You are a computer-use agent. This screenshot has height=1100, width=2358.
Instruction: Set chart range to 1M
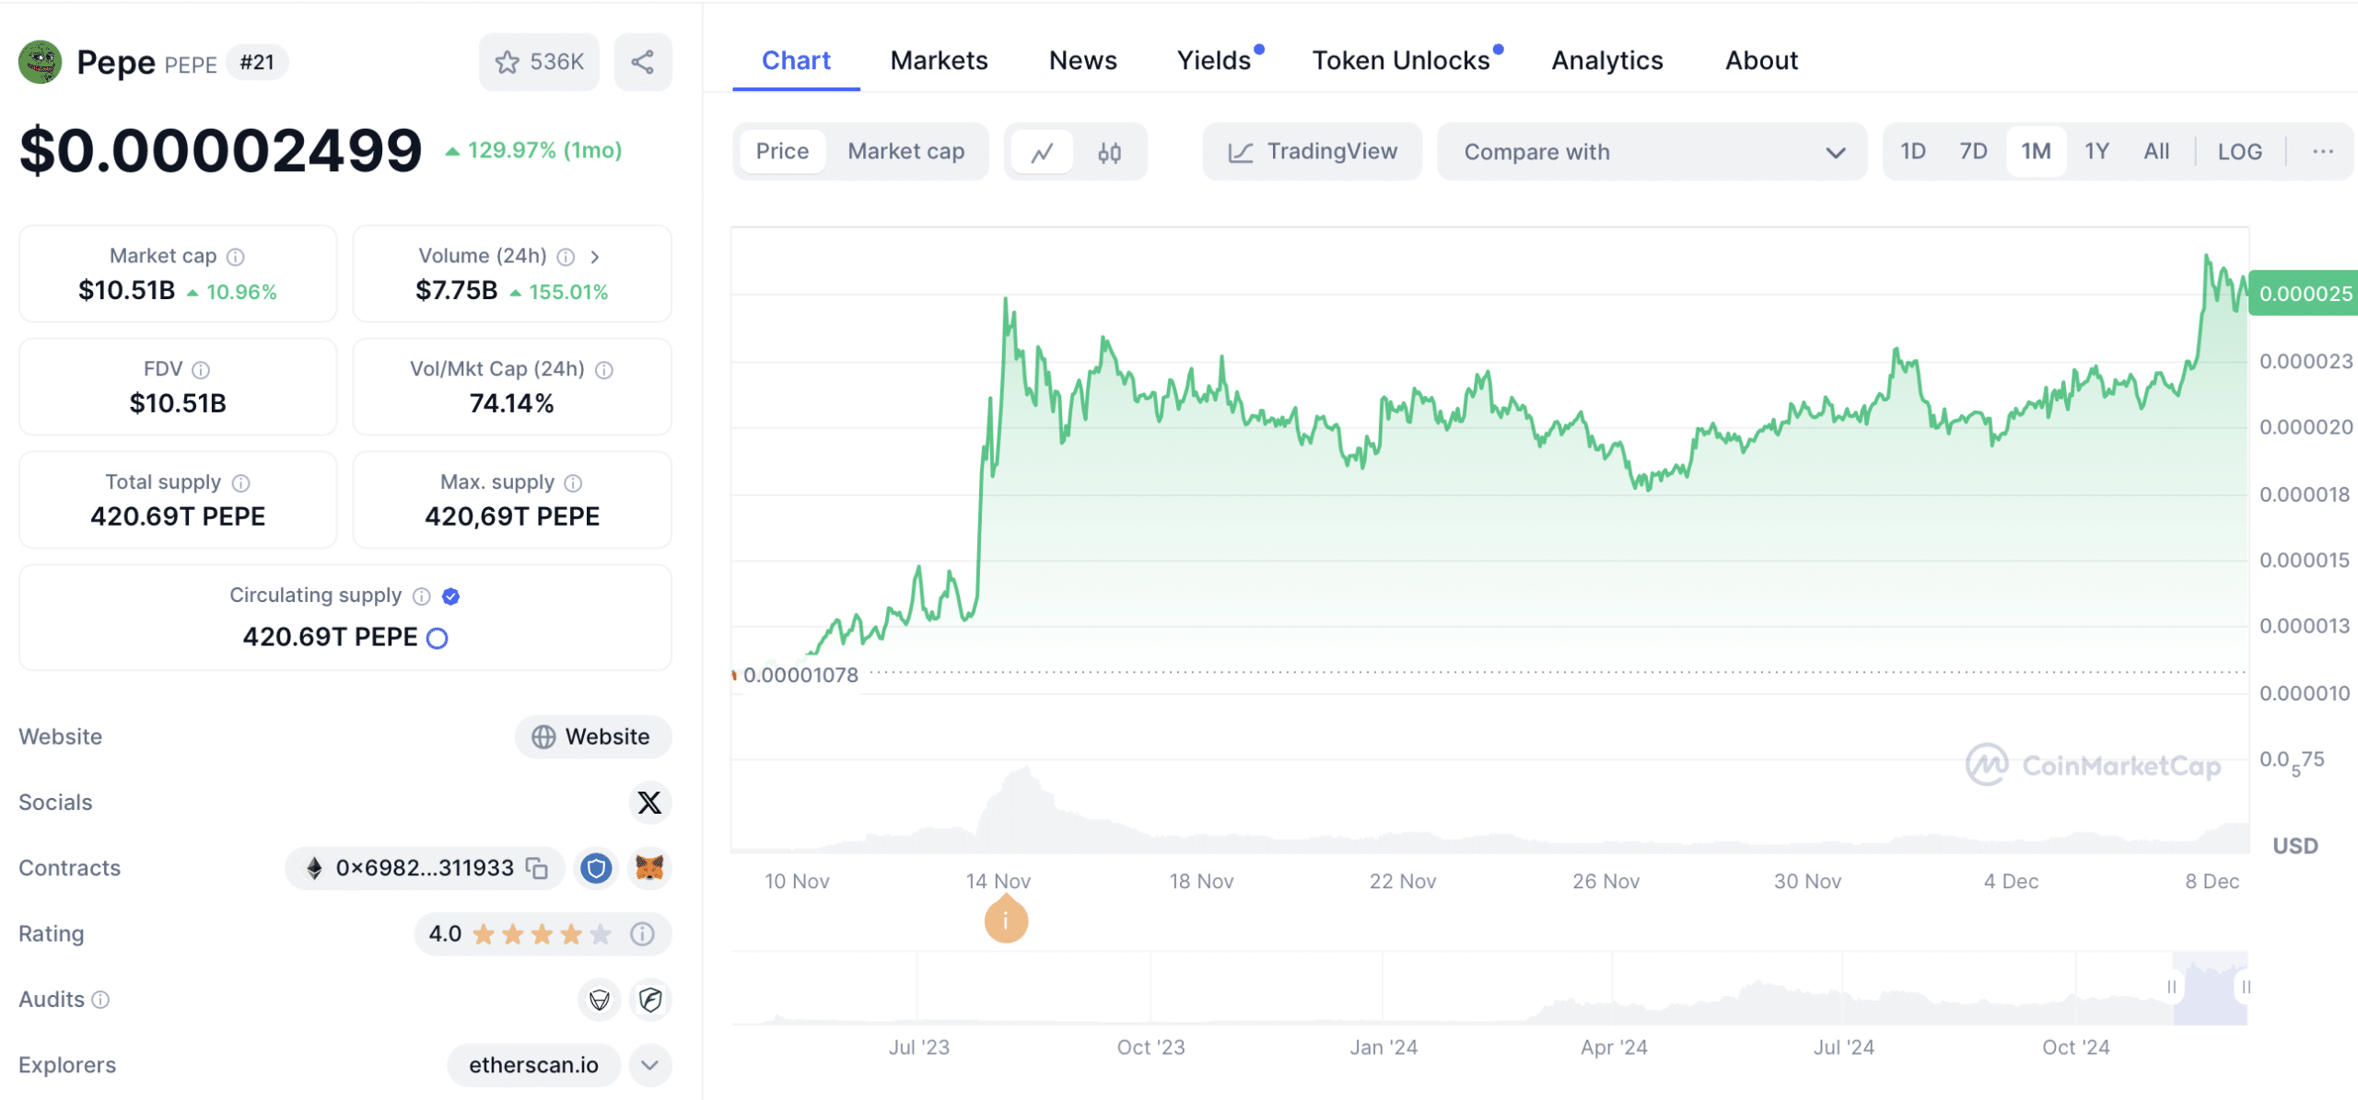[2036, 151]
